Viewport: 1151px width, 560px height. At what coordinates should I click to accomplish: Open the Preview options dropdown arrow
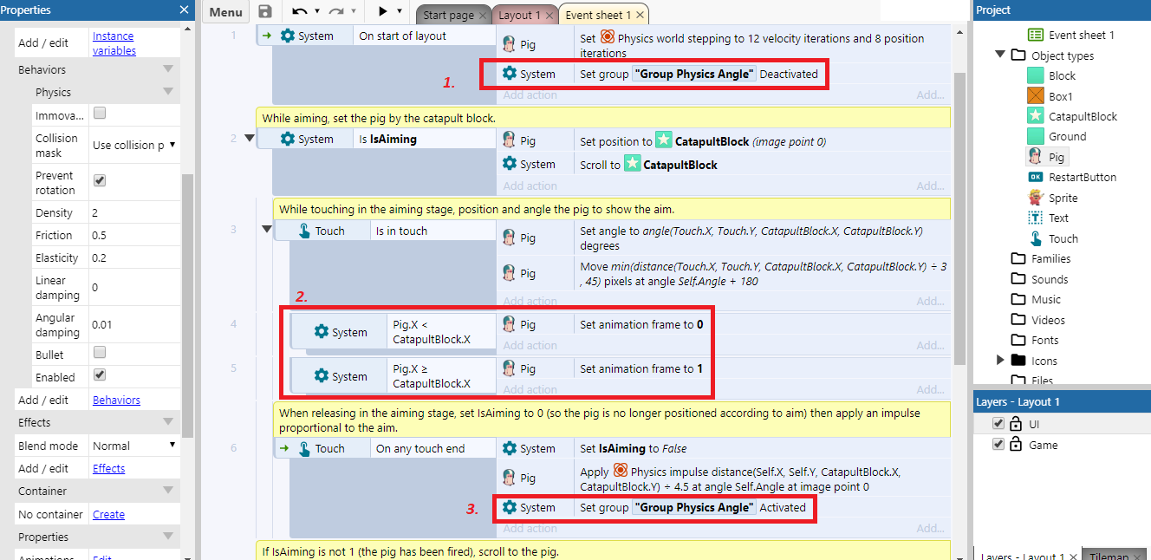[x=400, y=11]
